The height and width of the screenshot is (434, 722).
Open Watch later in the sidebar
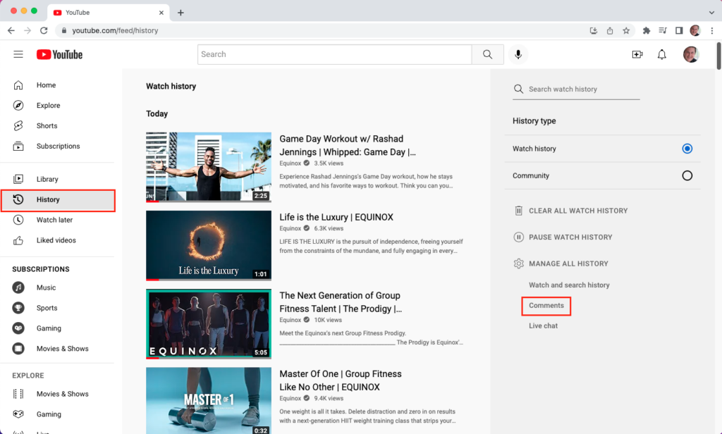(54, 220)
